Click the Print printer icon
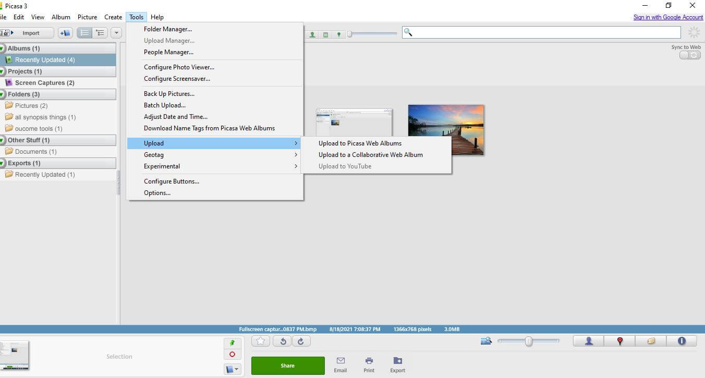Image resolution: width=705 pixels, height=378 pixels. pyautogui.click(x=369, y=361)
